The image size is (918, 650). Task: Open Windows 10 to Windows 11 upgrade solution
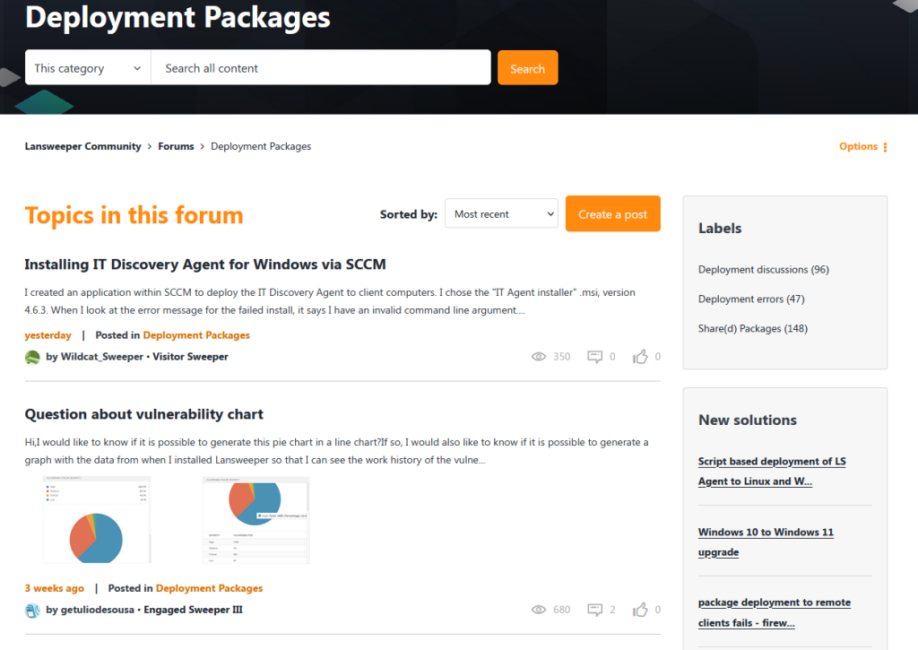click(766, 542)
